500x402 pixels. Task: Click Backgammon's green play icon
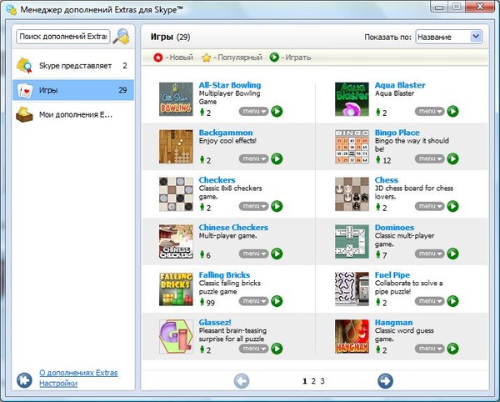coord(277,158)
